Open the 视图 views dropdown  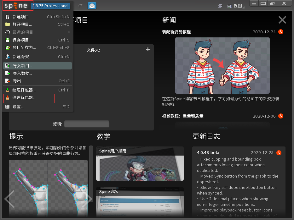point(236,6)
